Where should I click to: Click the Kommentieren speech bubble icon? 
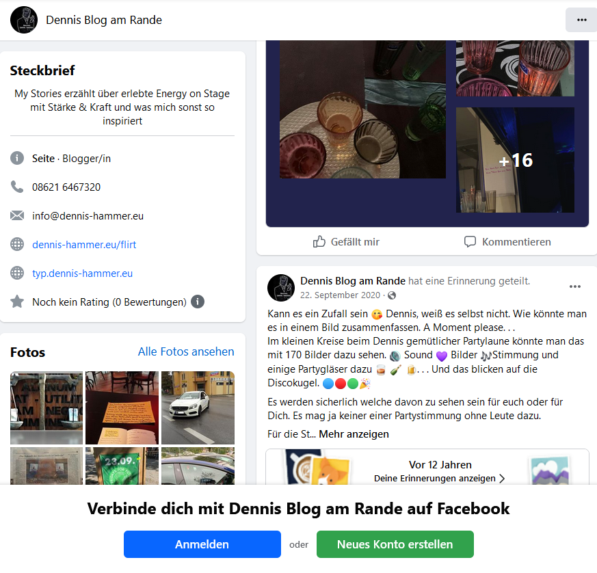(x=470, y=241)
